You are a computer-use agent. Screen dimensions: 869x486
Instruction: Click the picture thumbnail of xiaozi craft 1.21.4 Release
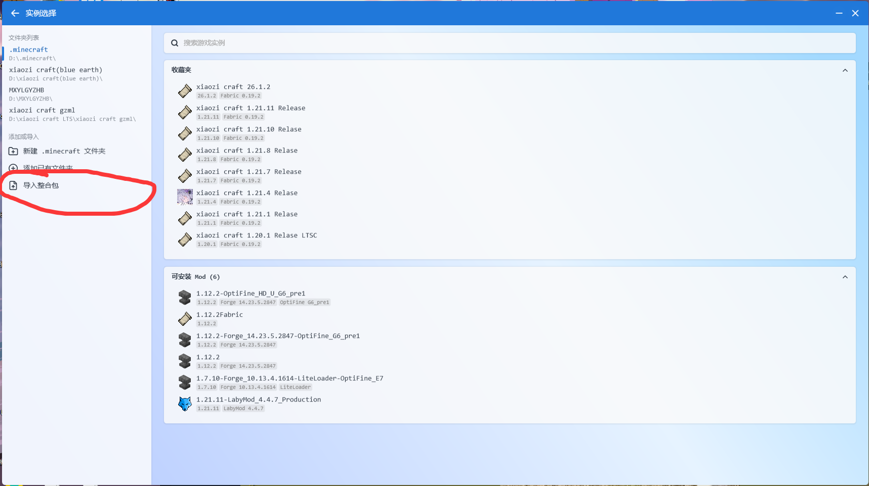point(185,197)
